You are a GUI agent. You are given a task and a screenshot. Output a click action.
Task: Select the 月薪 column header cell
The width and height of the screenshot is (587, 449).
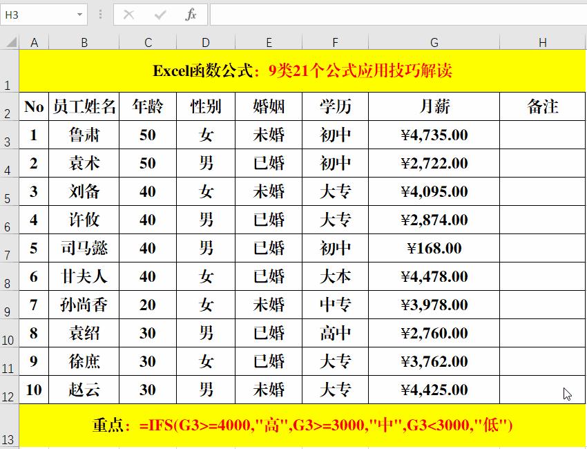click(x=434, y=107)
